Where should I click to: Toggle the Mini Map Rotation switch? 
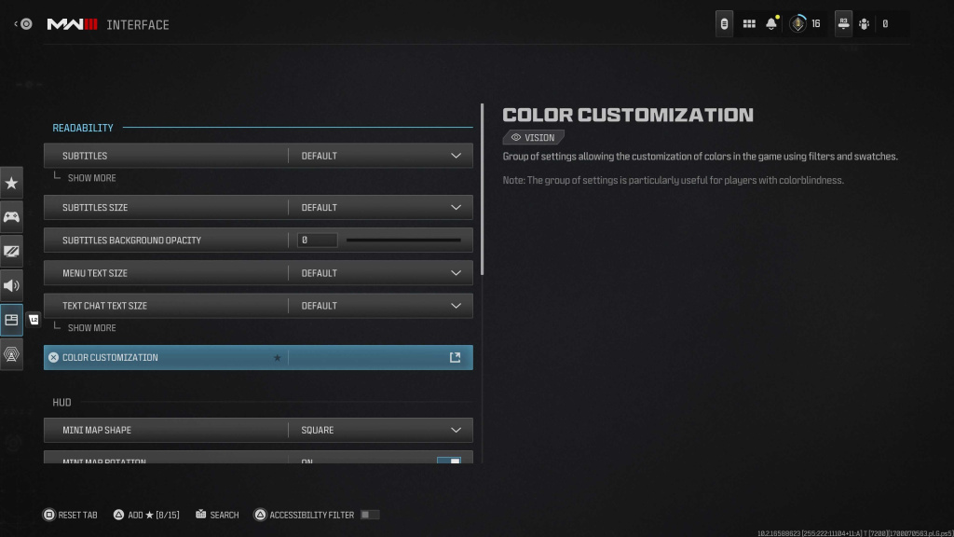click(449, 460)
